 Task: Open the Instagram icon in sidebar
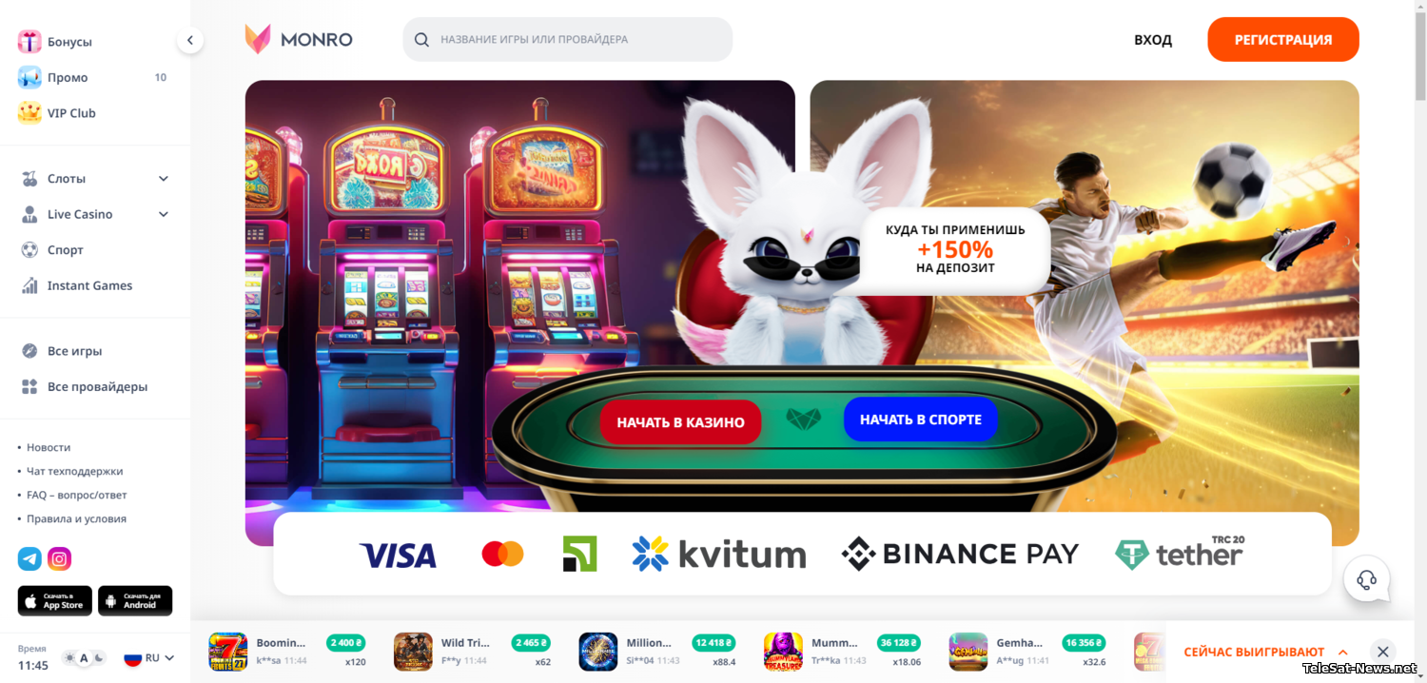coord(59,559)
